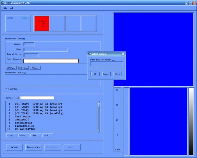197x158 pixels.
Task: Click New... under Measurement Sample
Action: point(35,68)
